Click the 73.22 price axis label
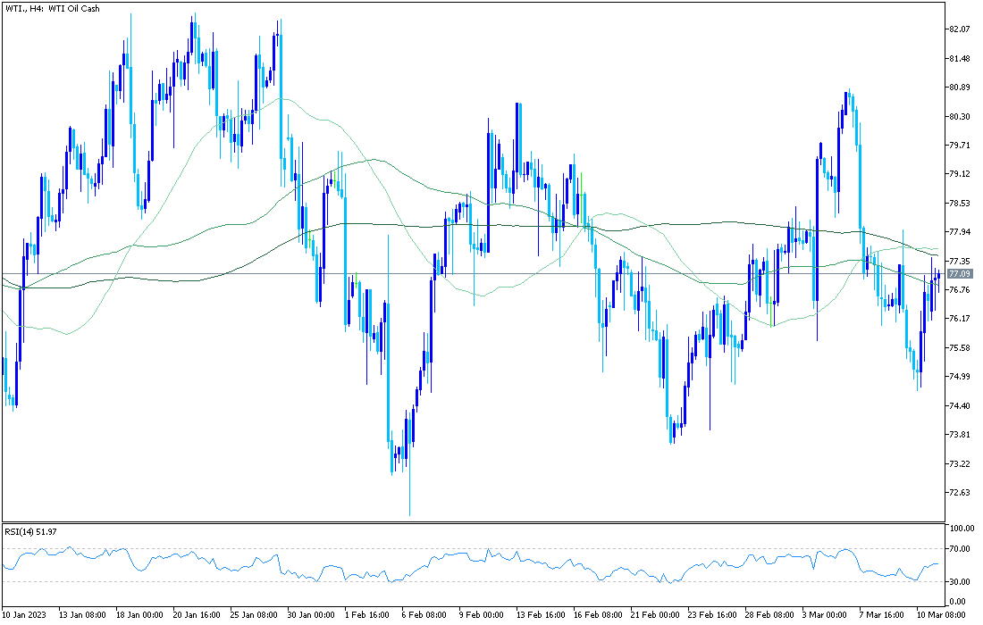Viewport: 983px width, 625px height. pyautogui.click(x=960, y=464)
